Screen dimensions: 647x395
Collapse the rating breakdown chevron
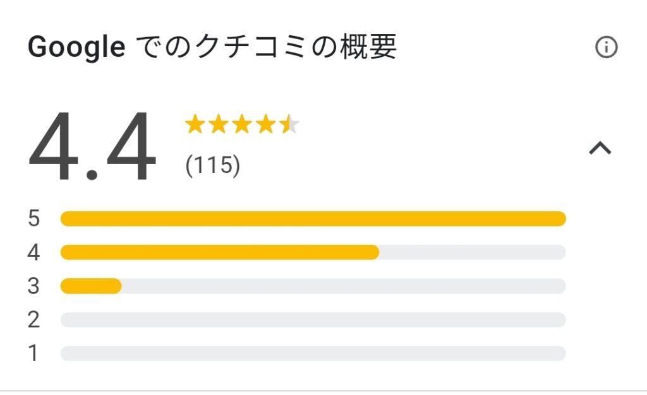600,148
